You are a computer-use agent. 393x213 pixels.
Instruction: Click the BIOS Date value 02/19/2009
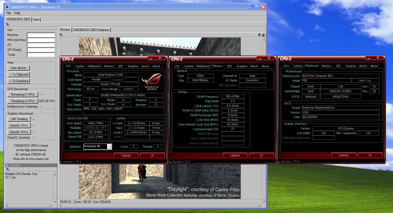pyautogui.click(x=341, y=117)
